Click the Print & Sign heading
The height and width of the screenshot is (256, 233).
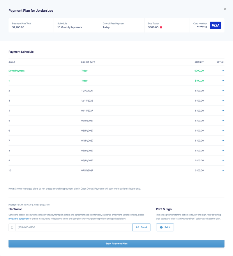point(164,209)
